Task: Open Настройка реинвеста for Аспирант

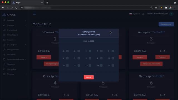Action: pos(151,64)
